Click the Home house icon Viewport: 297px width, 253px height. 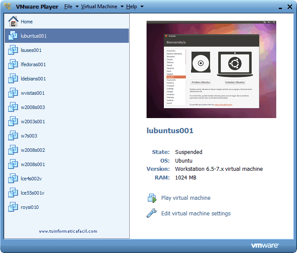(x=13, y=21)
